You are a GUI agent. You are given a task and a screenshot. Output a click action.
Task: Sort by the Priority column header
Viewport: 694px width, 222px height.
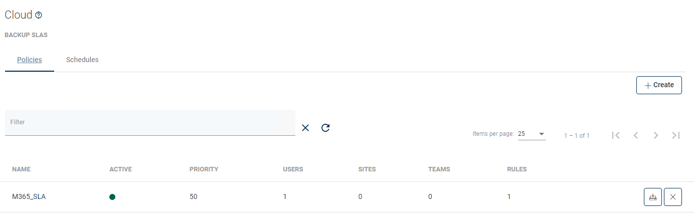click(x=204, y=169)
